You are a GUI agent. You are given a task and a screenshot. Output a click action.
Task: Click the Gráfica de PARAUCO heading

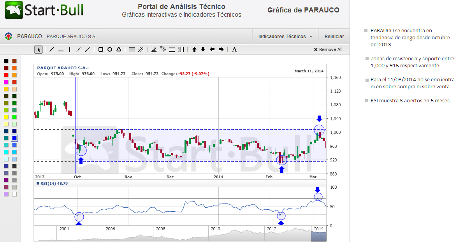click(303, 10)
